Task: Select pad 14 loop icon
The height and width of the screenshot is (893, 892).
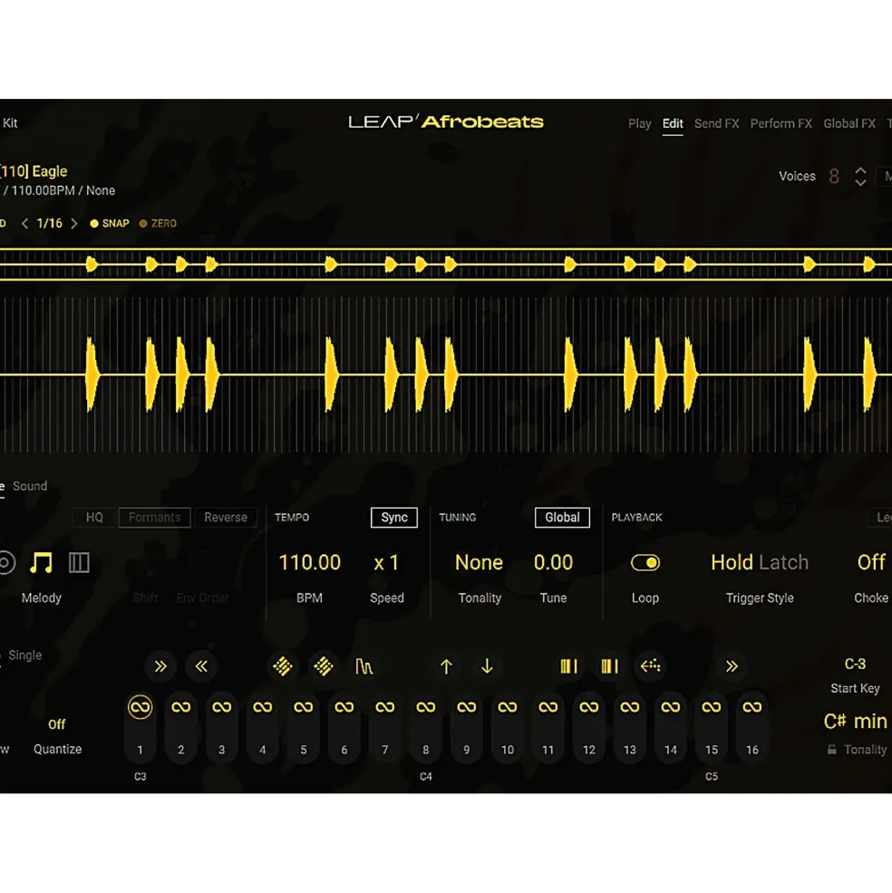Action: [x=671, y=707]
